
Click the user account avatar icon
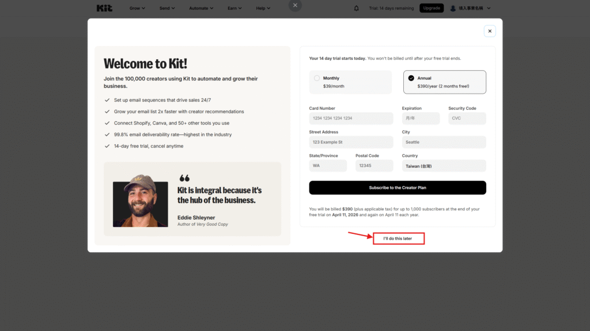tap(453, 8)
